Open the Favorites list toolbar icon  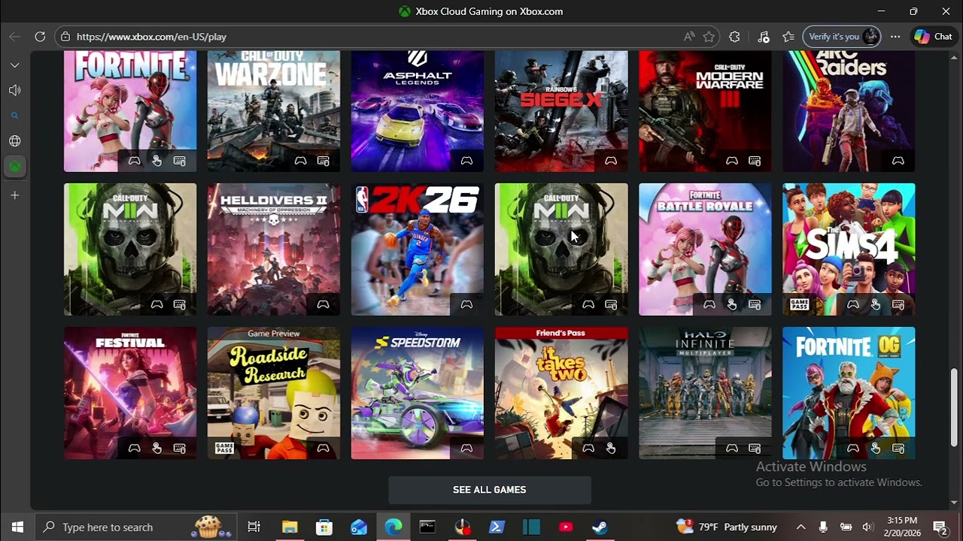(x=788, y=36)
